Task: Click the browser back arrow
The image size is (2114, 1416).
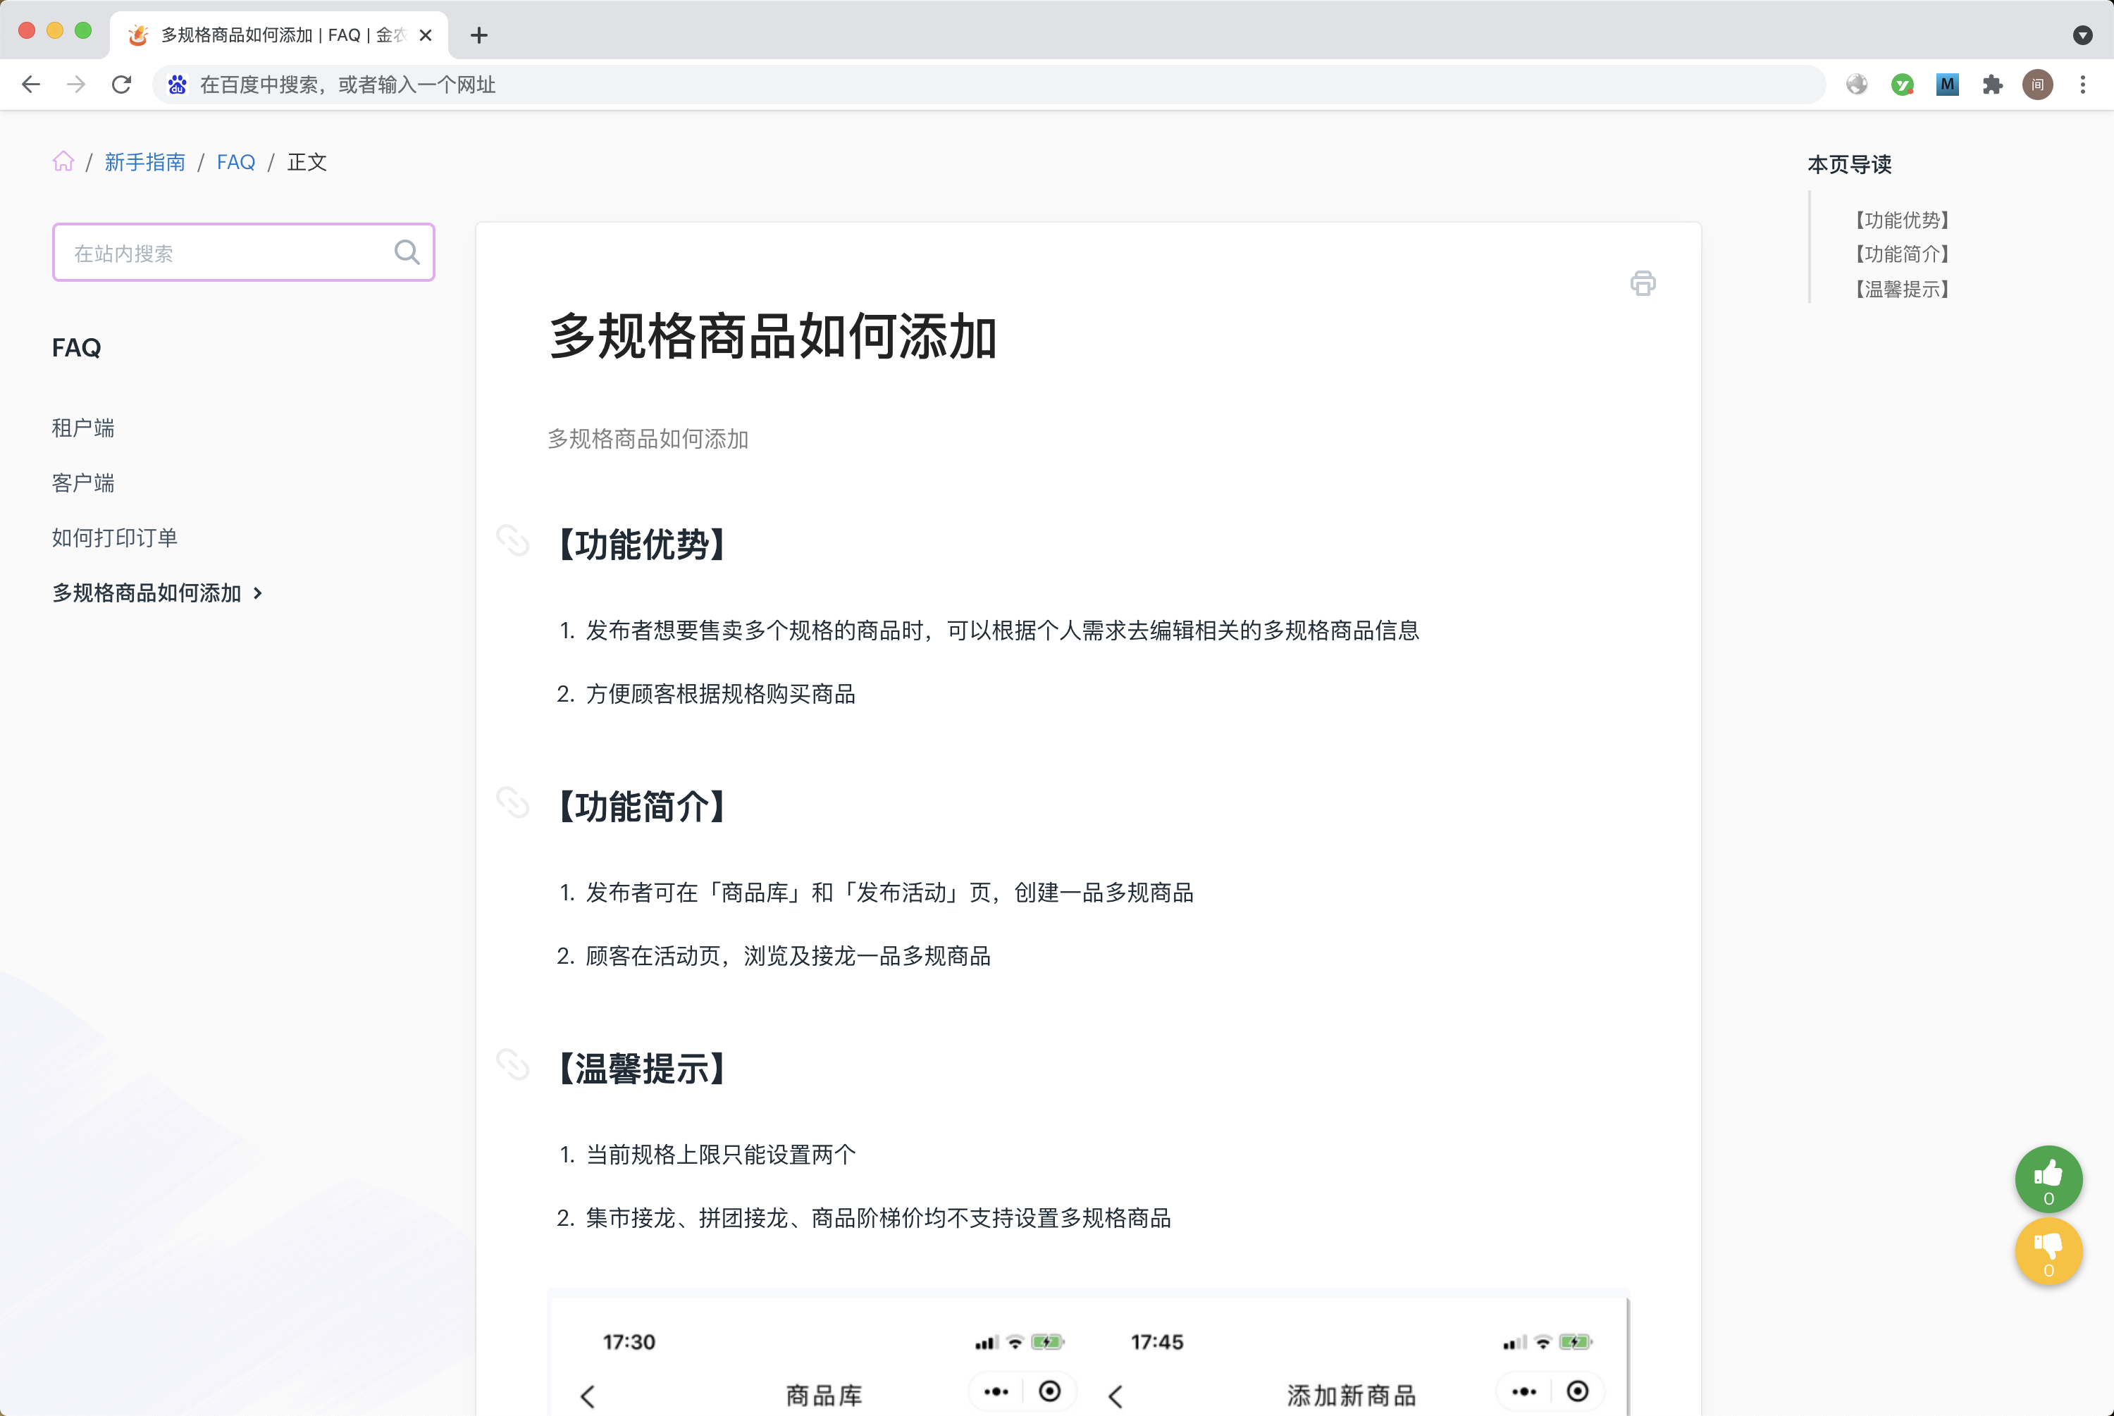Action: coord(31,85)
